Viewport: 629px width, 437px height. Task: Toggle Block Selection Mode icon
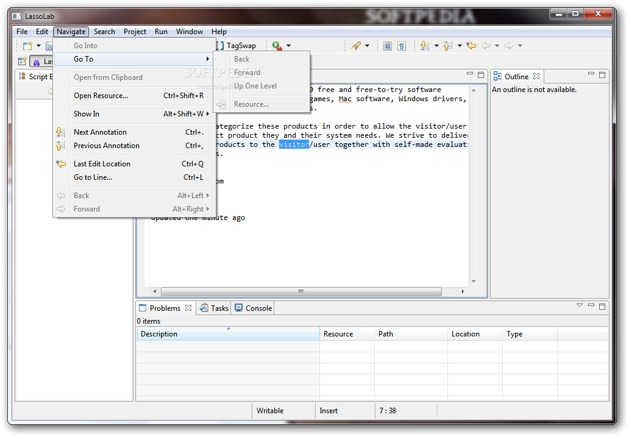click(x=388, y=46)
